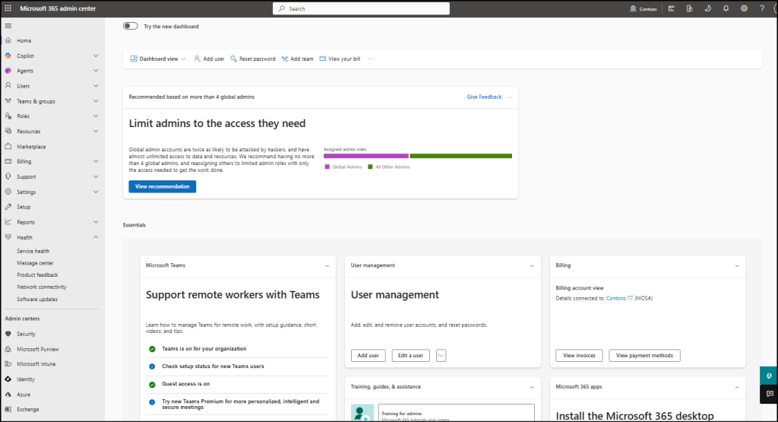Expand the Roles chevron in sidebar
The width and height of the screenshot is (778, 422).
click(96, 116)
